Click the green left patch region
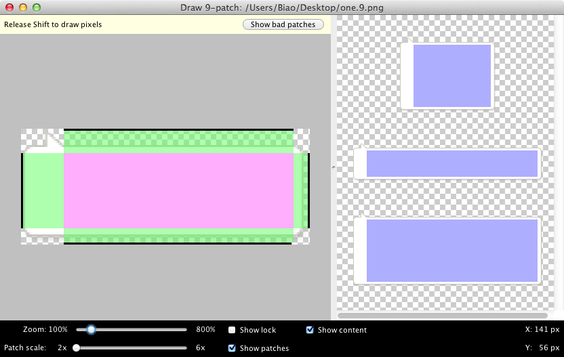Screen dimensions: 564x357 (x=43, y=190)
